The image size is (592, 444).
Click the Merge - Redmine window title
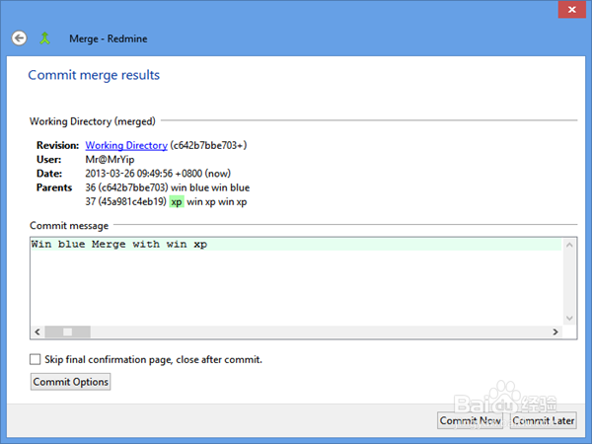(x=109, y=38)
